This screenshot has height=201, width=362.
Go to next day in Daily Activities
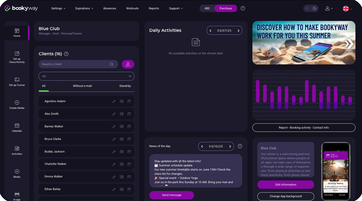click(x=238, y=31)
